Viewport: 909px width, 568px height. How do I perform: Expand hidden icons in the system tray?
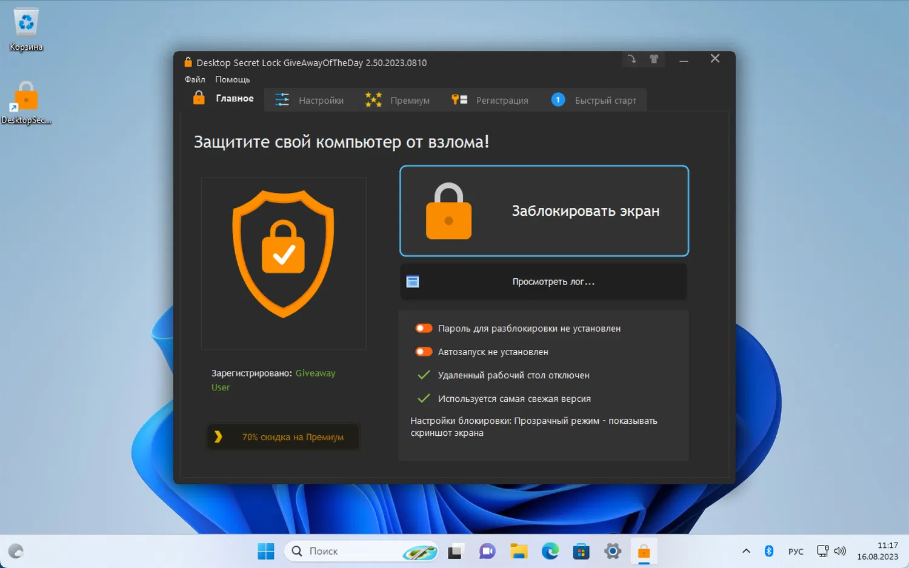coord(746,551)
